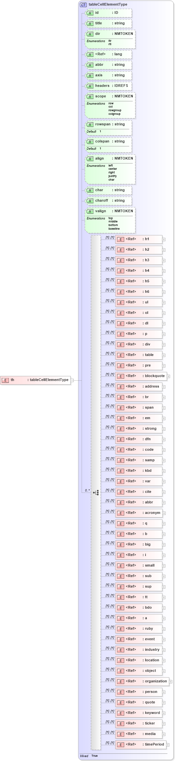
Task: Expand the organization element reference
Action: pos(171,681)
